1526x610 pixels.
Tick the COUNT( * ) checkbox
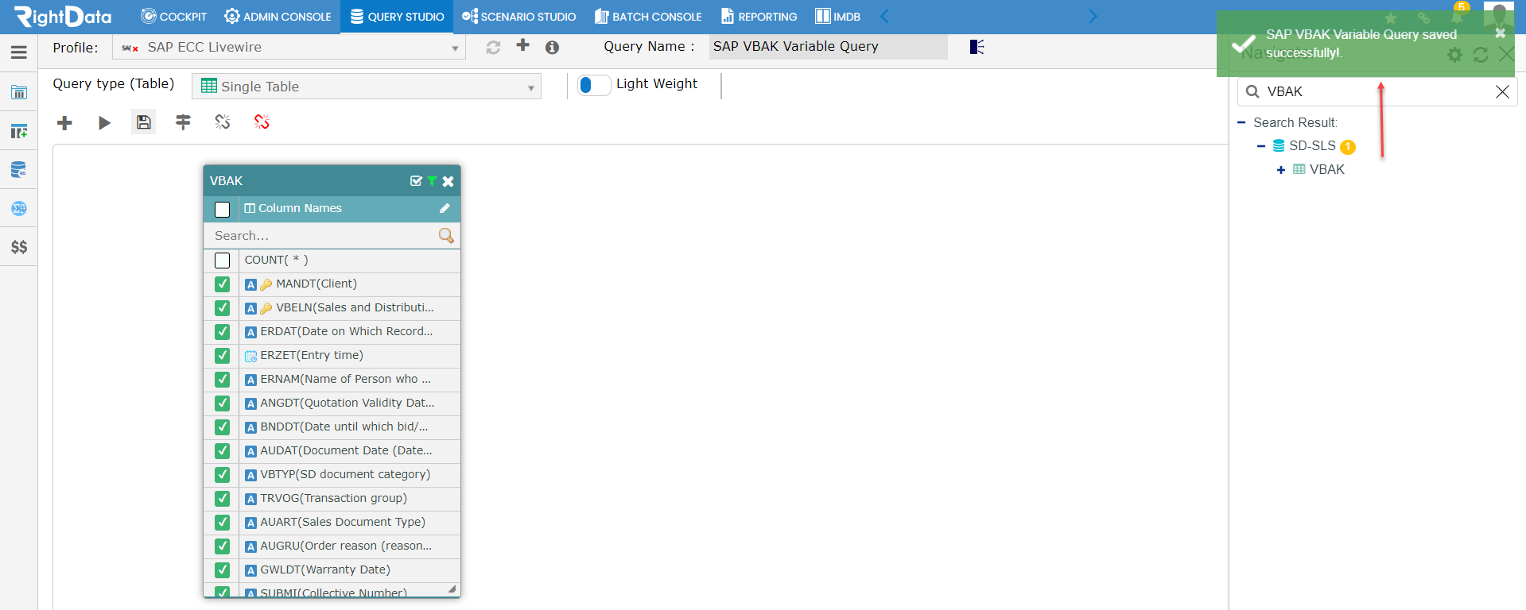coord(223,261)
